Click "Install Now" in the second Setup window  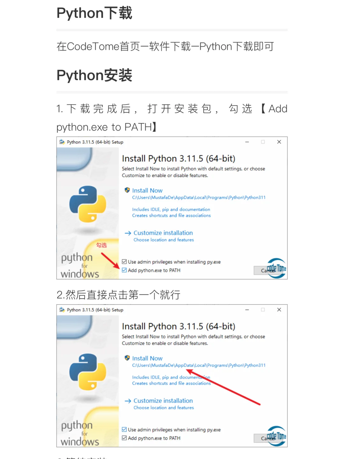click(147, 358)
